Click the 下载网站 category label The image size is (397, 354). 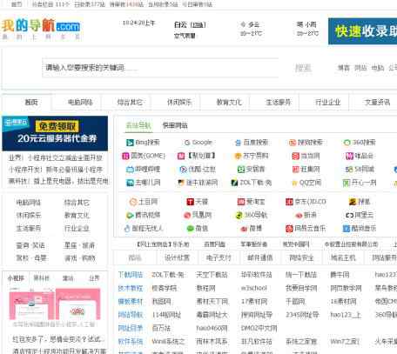tap(131, 275)
